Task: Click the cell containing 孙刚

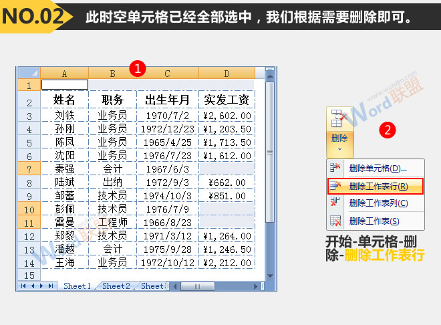Action: [x=65, y=128]
